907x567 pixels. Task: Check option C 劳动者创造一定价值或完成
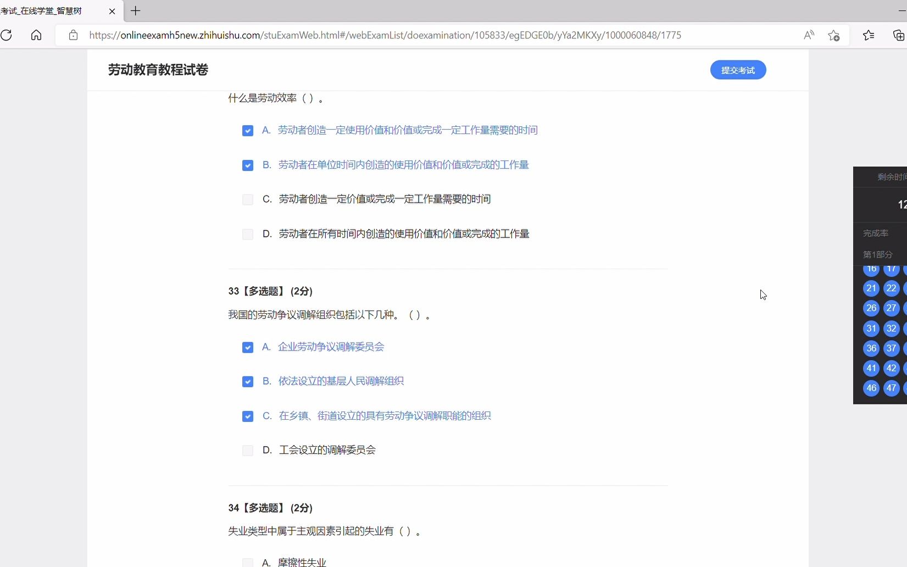click(x=248, y=199)
